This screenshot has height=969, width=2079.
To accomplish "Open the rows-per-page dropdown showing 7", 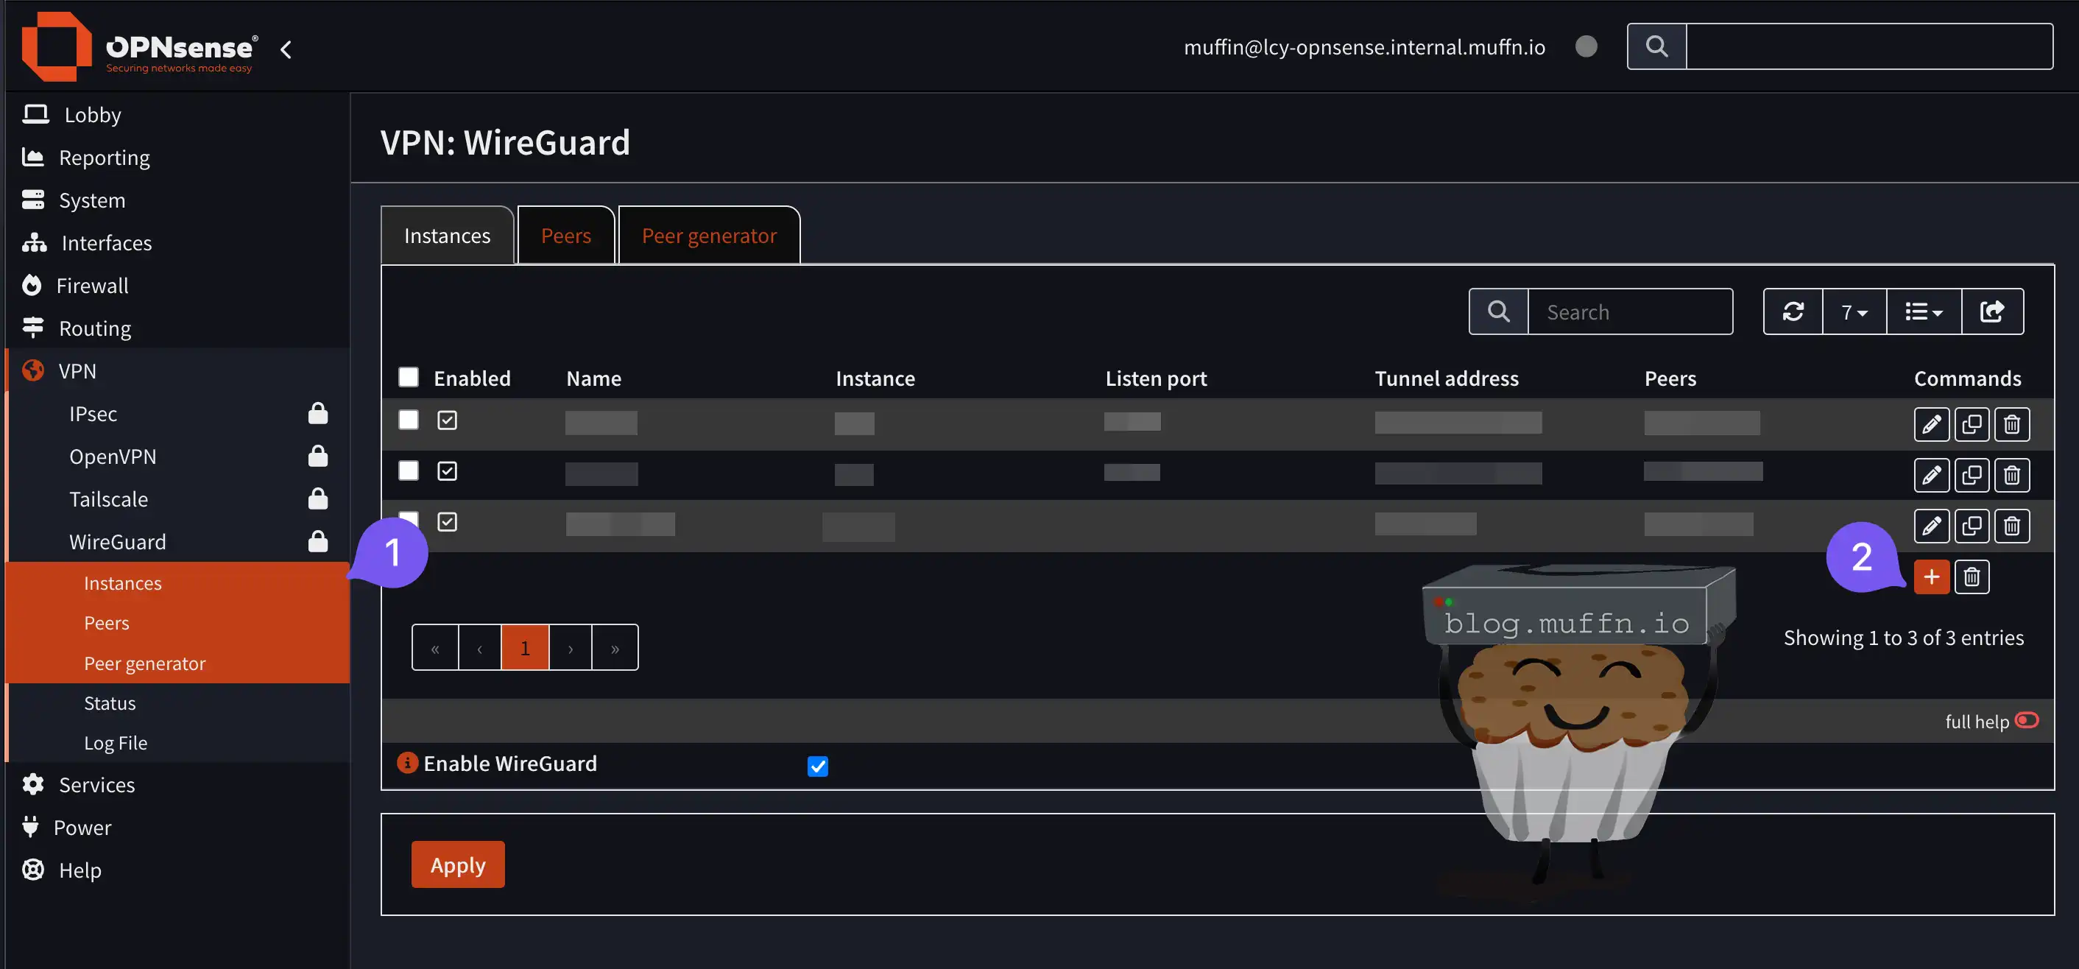I will coord(1854,311).
